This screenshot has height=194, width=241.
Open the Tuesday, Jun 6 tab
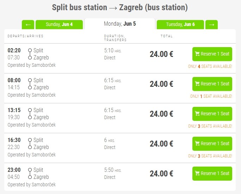(180, 25)
